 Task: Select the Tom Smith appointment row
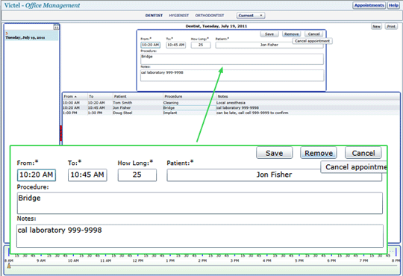click(x=231, y=102)
